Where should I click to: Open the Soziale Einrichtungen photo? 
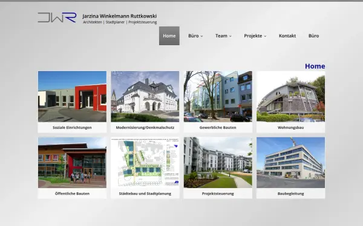72,96
